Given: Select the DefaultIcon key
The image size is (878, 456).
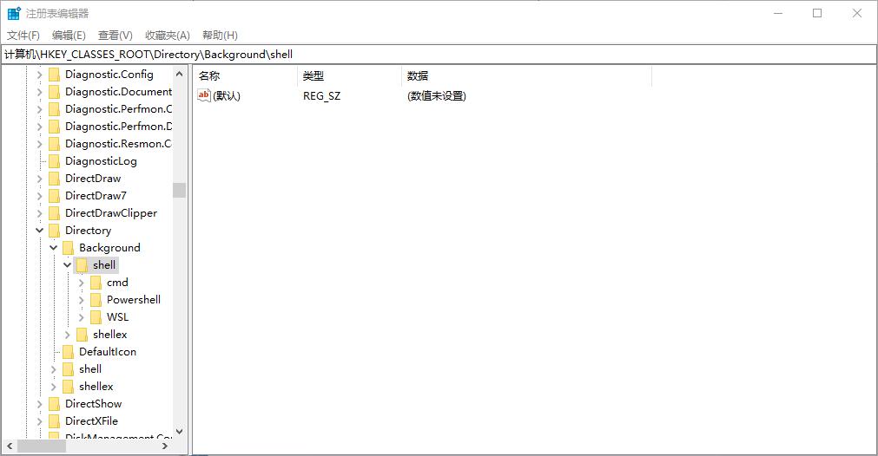Looking at the screenshot, I should pyautogui.click(x=108, y=351).
